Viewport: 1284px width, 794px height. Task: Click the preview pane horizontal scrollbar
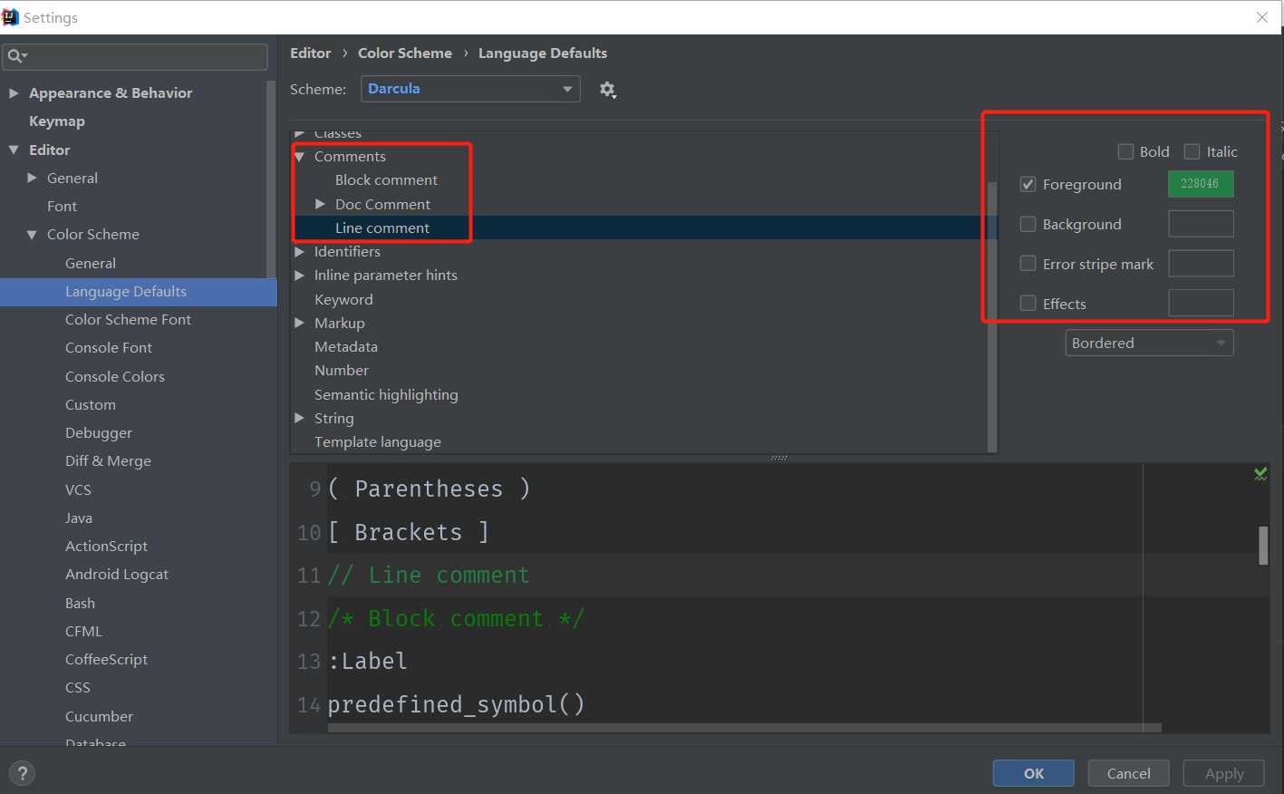coord(744,727)
